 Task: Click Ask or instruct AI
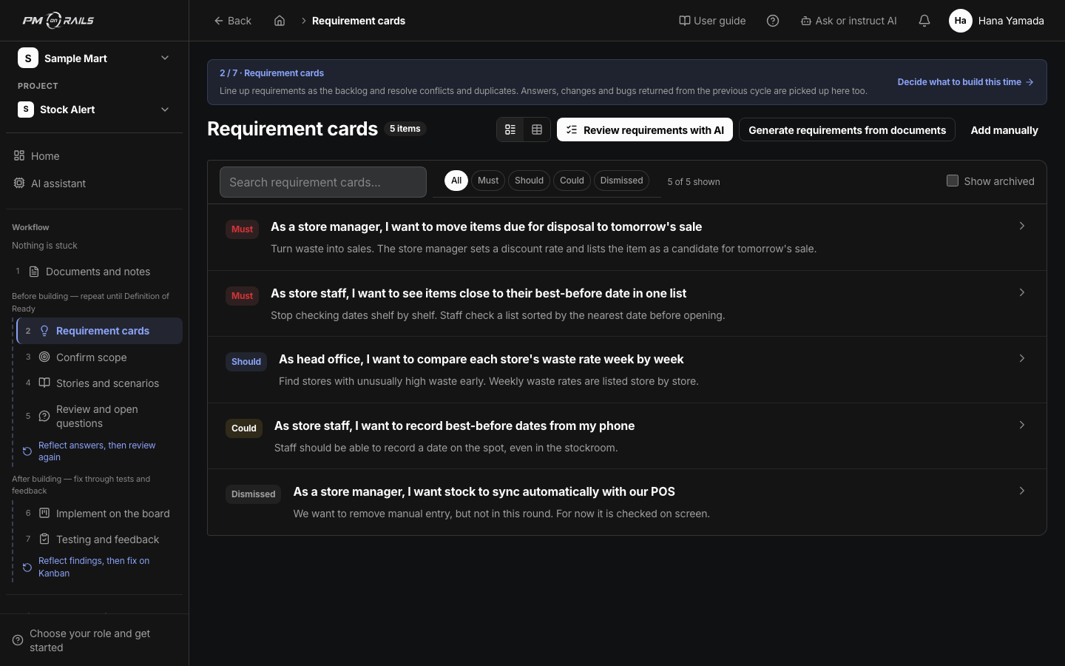coord(848,21)
